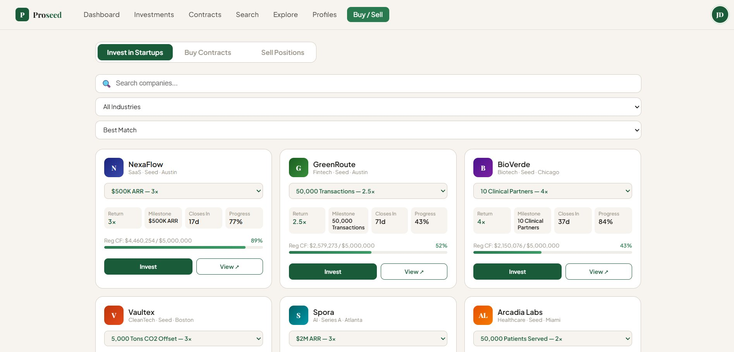Go to Dashboard in the navigation
This screenshot has width=734, height=352.
point(101,15)
